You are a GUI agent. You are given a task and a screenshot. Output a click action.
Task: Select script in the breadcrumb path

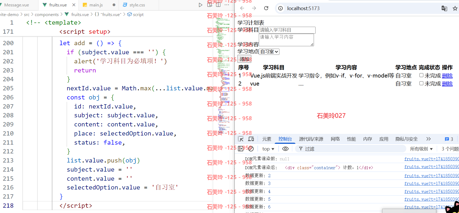click(135, 14)
